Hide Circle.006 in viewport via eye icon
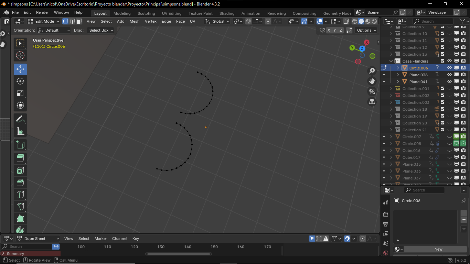Viewport: 470px width, 264px height. 449,68
